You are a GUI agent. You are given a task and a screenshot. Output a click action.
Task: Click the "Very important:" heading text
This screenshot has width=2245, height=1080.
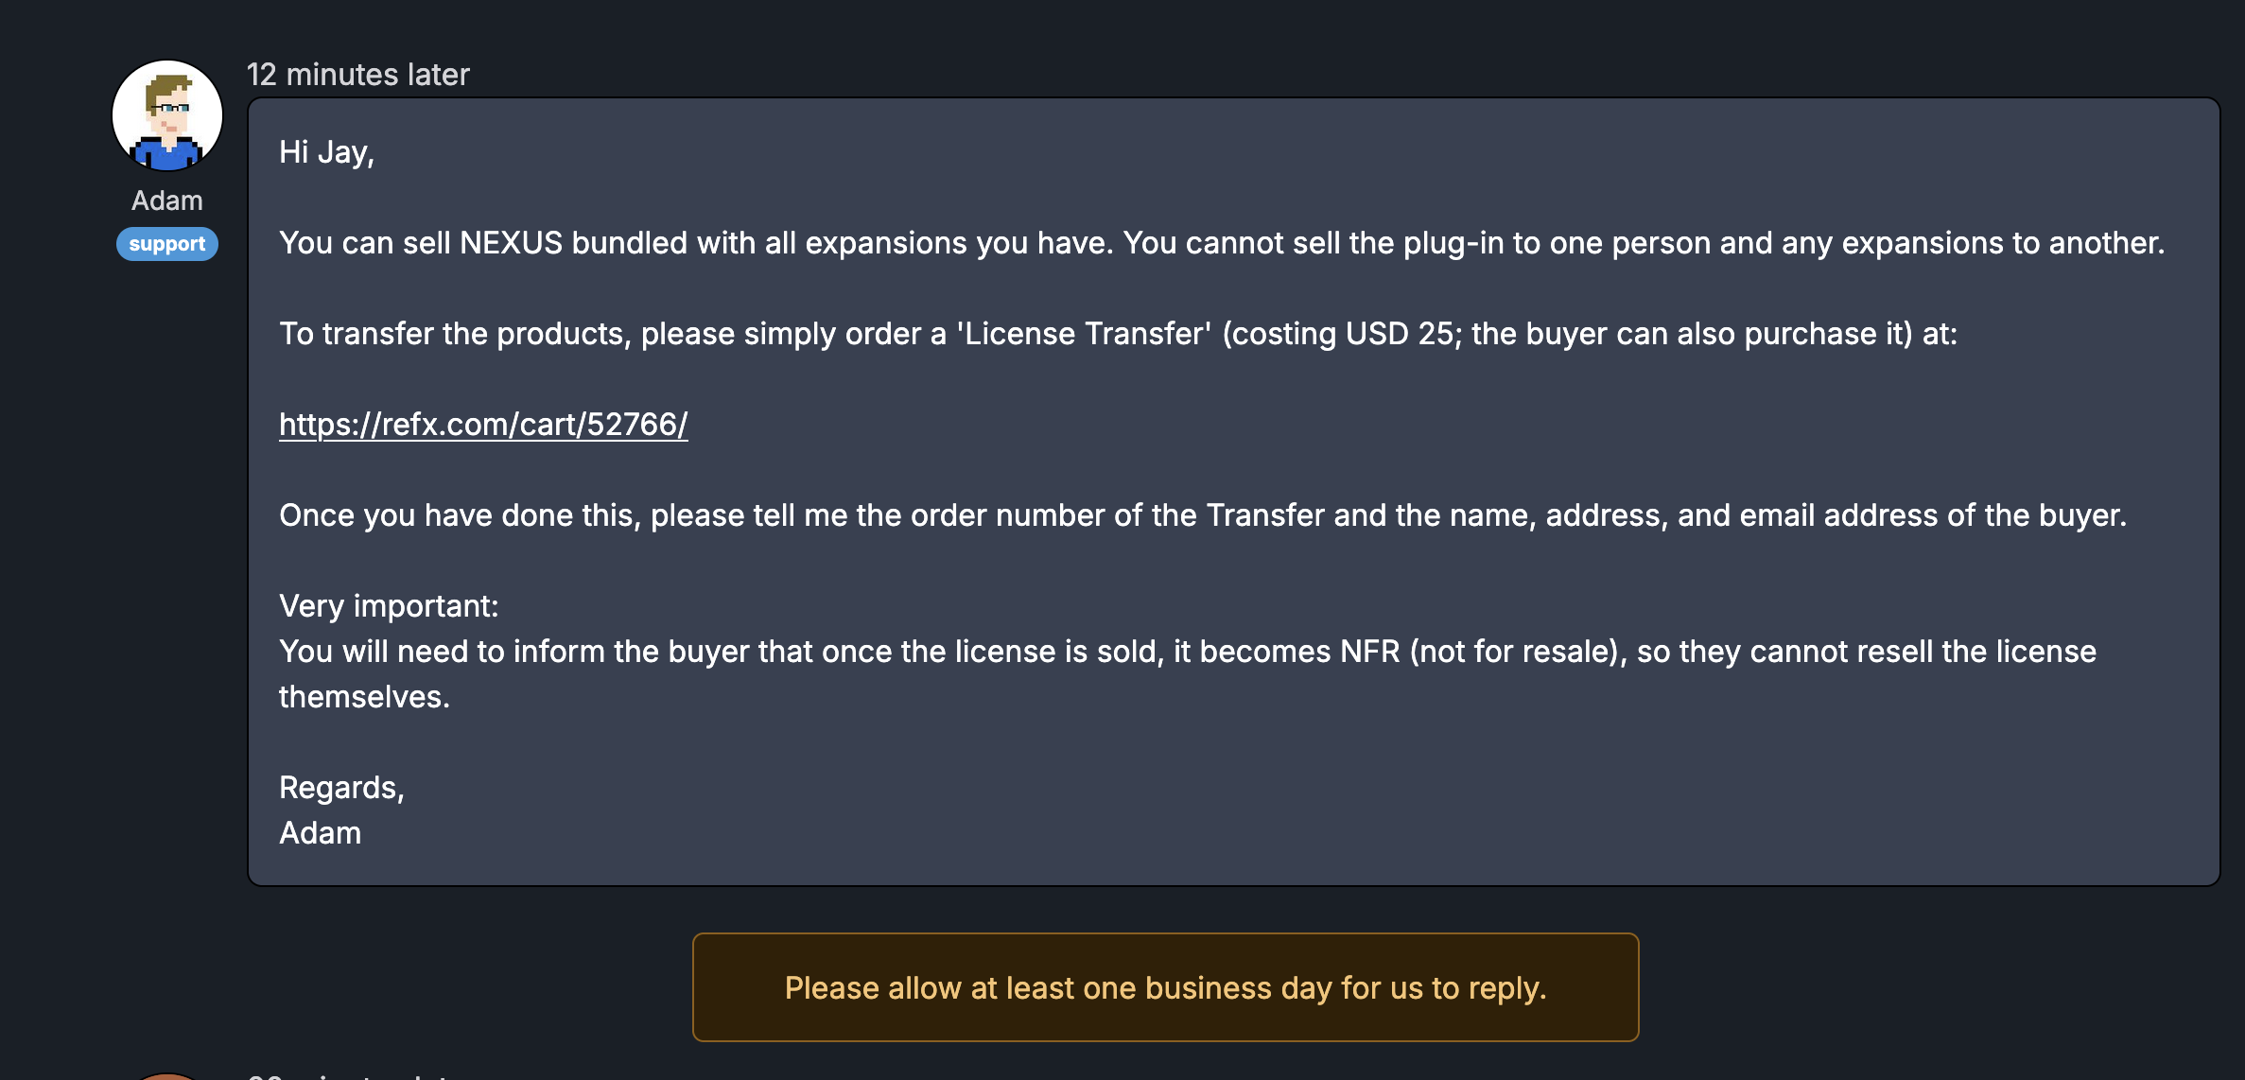pyautogui.click(x=389, y=606)
